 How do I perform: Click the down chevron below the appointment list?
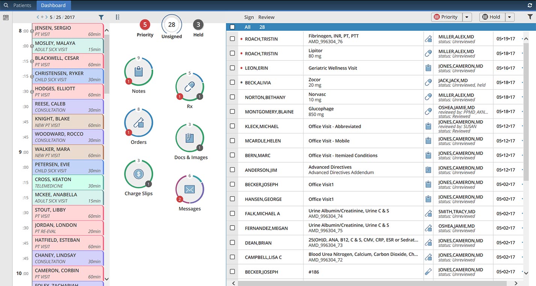106,279
